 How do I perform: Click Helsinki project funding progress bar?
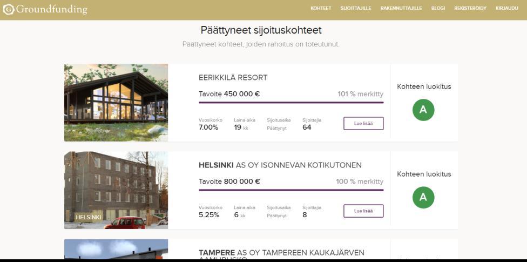(291, 190)
